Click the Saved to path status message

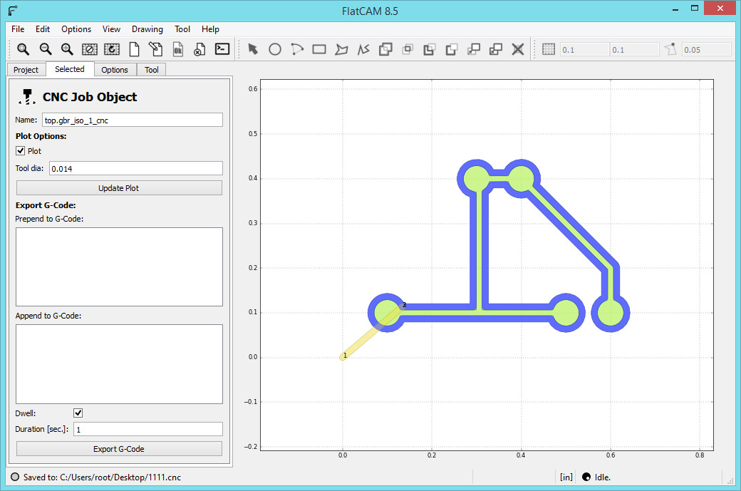pos(102,477)
